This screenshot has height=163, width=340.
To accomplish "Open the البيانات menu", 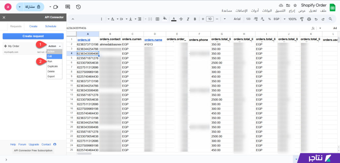I will pos(266,11).
